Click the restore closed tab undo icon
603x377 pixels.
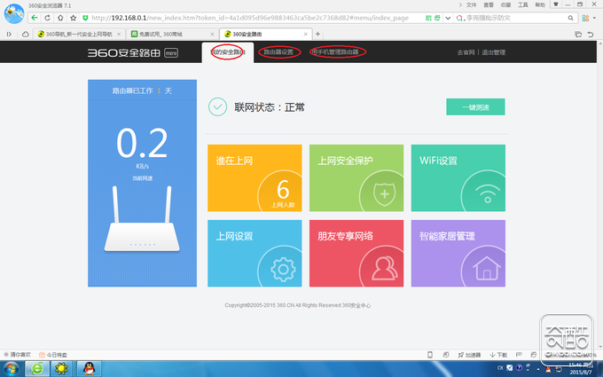pyautogui.click(x=591, y=35)
